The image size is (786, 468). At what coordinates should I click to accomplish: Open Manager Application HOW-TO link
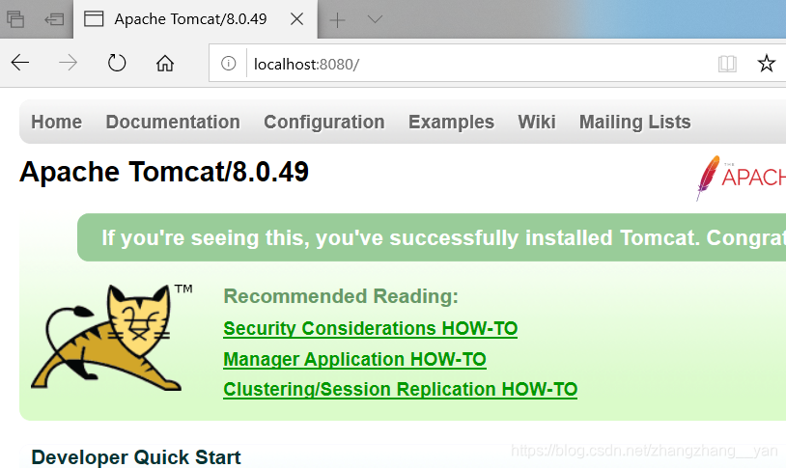(354, 359)
